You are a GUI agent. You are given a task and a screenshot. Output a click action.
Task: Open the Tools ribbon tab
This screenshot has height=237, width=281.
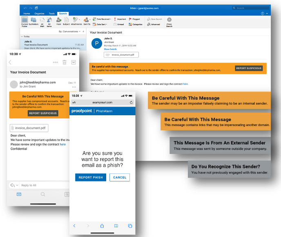click(51, 13)
